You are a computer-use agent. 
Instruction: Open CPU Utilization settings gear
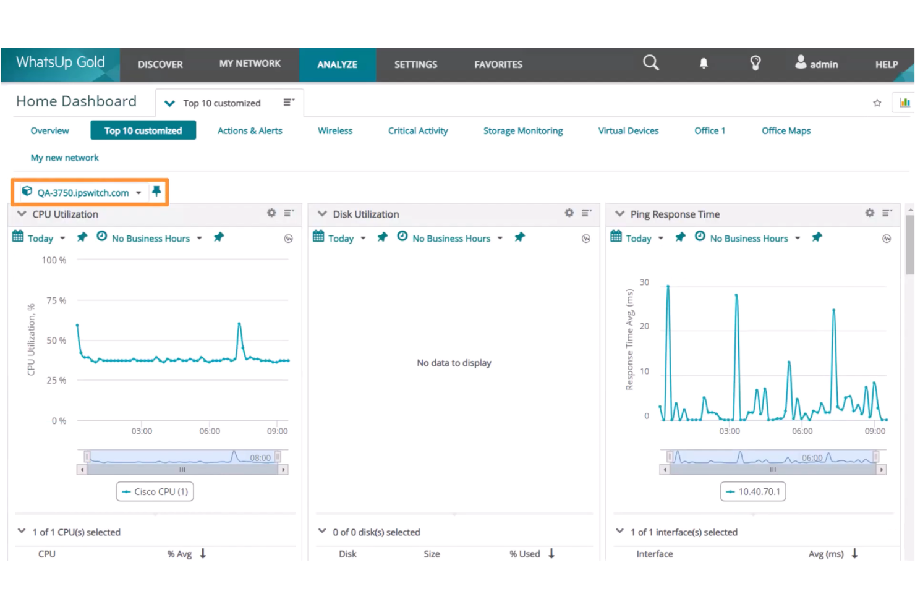pos(271,213)
